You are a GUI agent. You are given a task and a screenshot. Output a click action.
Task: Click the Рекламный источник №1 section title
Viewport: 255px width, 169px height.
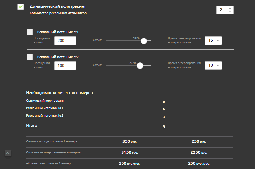[58, 32]
